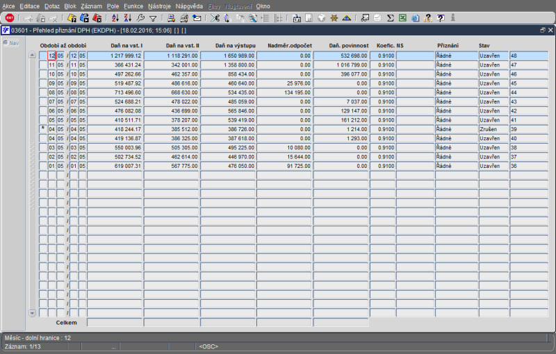
Task: Click the blue document export icon
Action: 415,18
